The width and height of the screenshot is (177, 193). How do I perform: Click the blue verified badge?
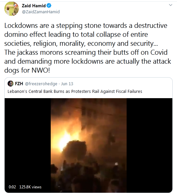(49, 6)
